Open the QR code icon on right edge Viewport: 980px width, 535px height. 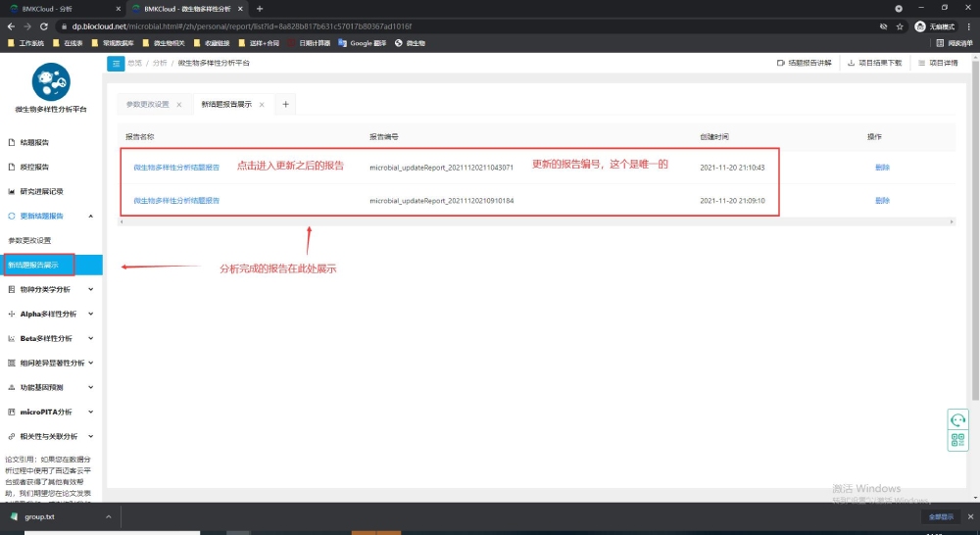click(x=957, y=440)
